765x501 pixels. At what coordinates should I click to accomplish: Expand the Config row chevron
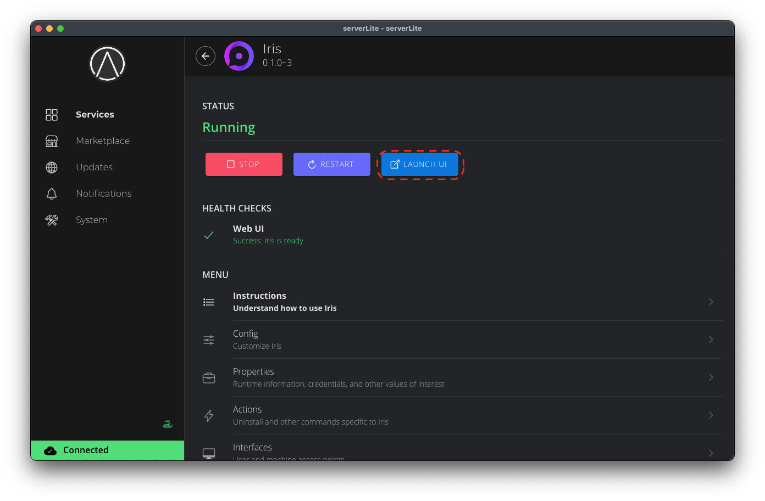[x=711, y=339]
